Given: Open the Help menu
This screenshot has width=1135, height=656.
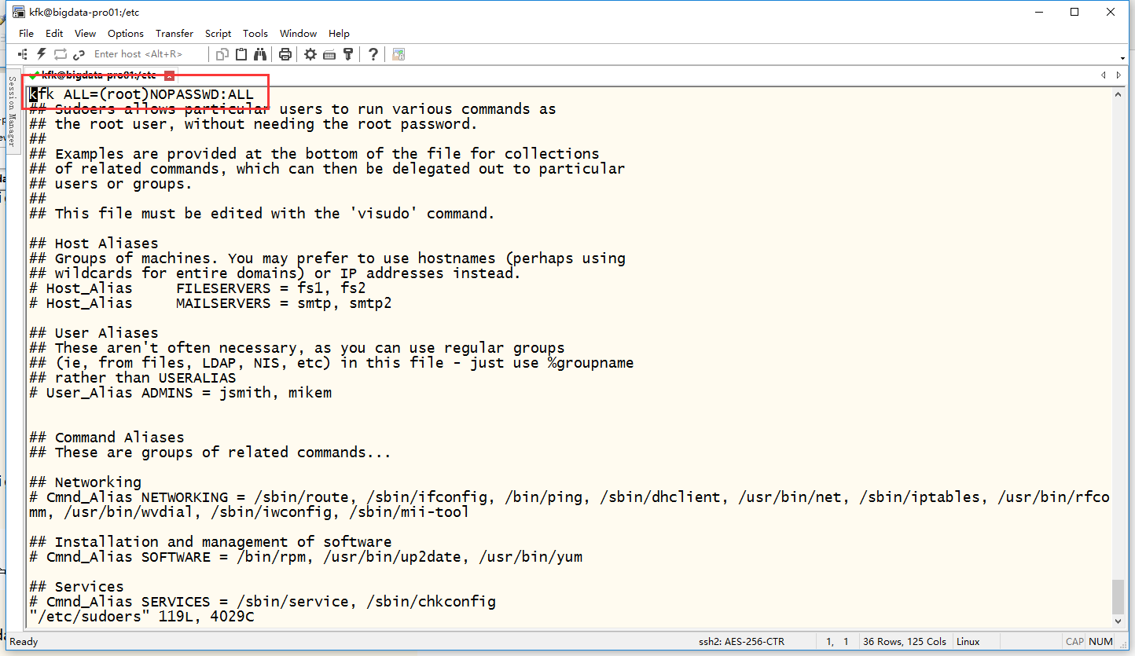Looking at the screenshot, I should tap(339, 33).
